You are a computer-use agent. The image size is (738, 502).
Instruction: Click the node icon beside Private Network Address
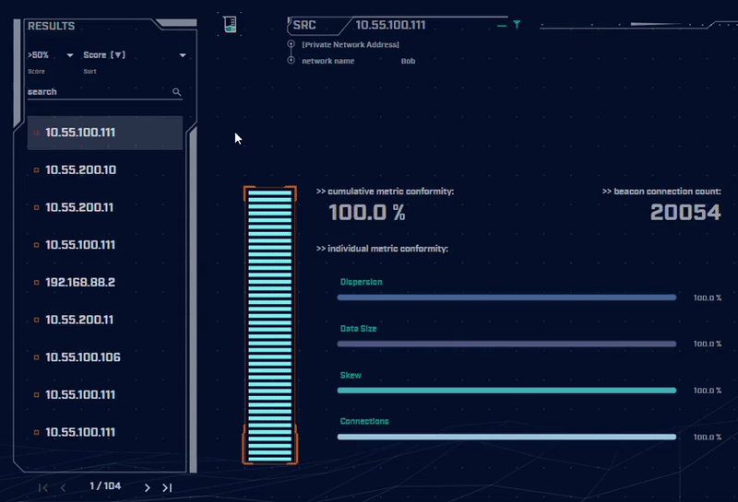tap(291, 44)
